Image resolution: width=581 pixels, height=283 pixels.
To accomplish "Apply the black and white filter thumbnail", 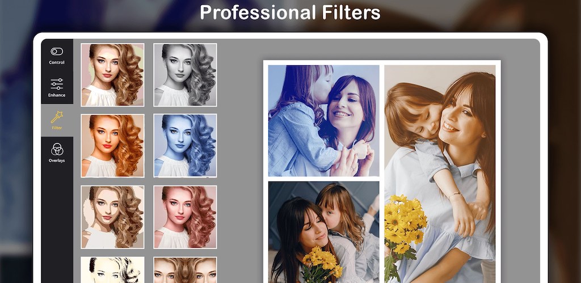I will tap(185, 75).
